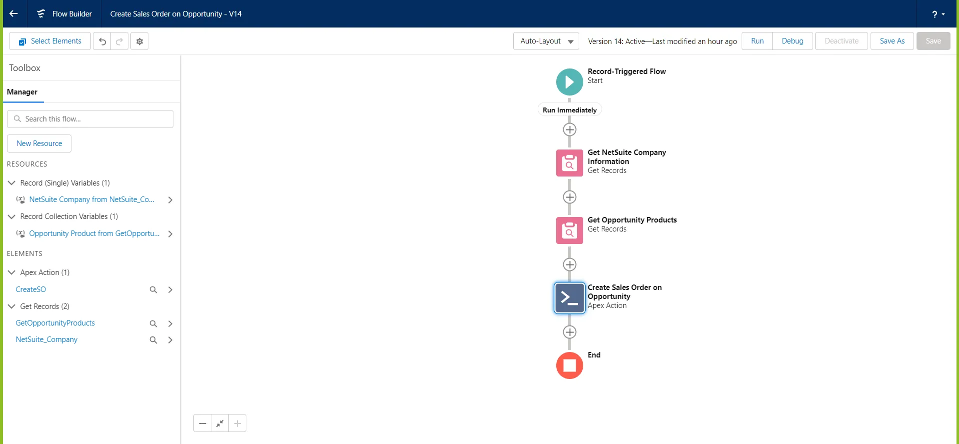Add element after Run Immediately
The height and width of the screenshot is (444, 959).
click(x=570, y=129)
